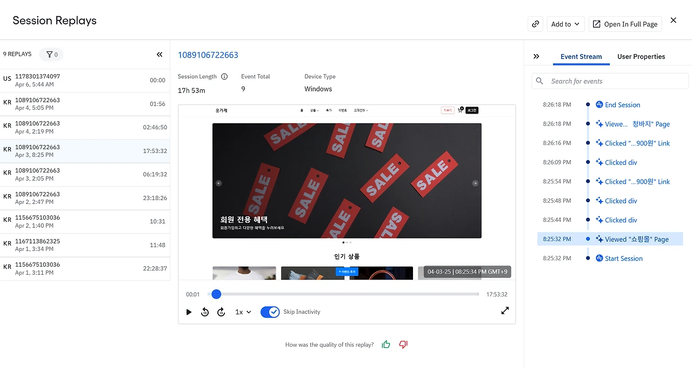Switch to Event Stream tab
This screenshot has height=371, width=692.
click(581, 57)
